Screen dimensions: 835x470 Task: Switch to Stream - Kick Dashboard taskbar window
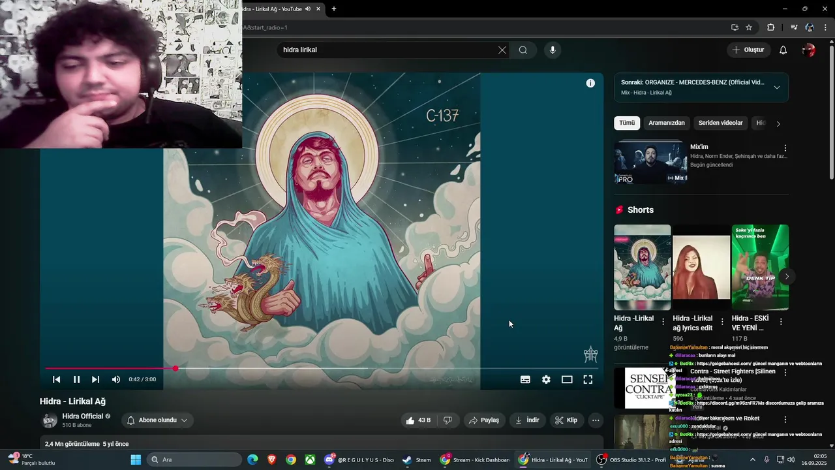tap(474, 460)
